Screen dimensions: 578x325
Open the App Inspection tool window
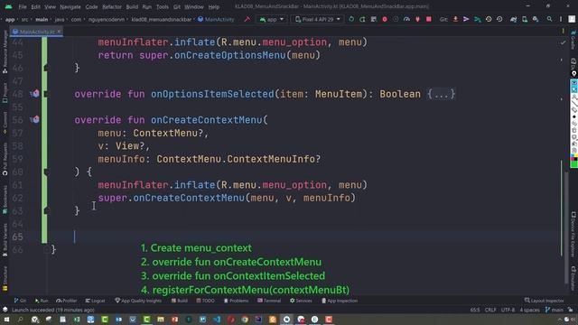pos(340,301)
